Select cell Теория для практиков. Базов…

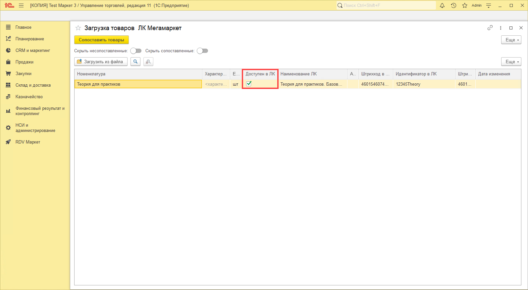coord(313,84)
